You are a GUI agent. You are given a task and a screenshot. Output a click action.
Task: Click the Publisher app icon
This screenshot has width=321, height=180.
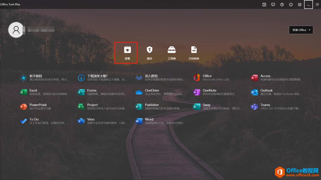coord(139,107)
